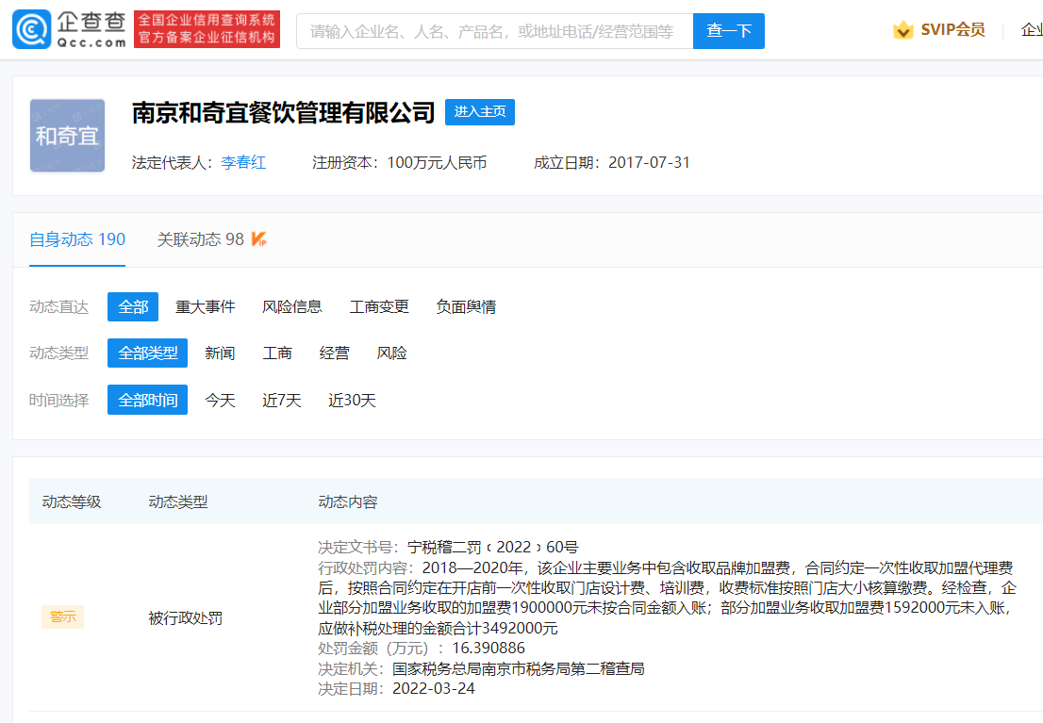Click the 被行政处罚 type cell
1043x723 pixels.
[x=186, y=618]
